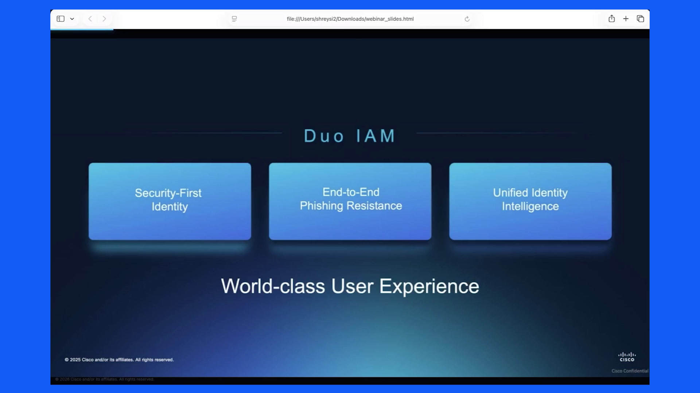Select the End-to-End Phishing Resistance card
This screenshot has height=393, width=700.
[x=350, y=201]
